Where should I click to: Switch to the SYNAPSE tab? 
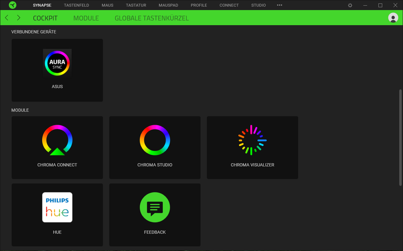[x=42, y=5]
